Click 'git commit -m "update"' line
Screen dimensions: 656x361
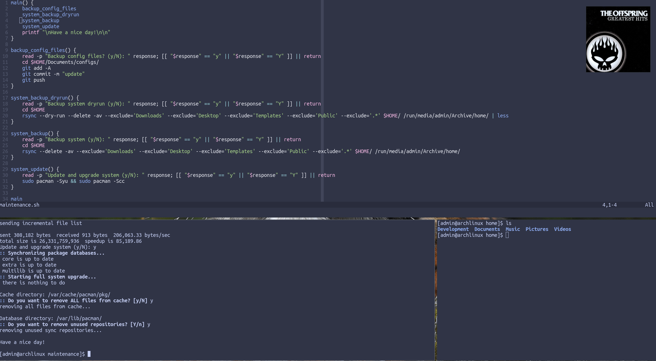pos(53,74)
